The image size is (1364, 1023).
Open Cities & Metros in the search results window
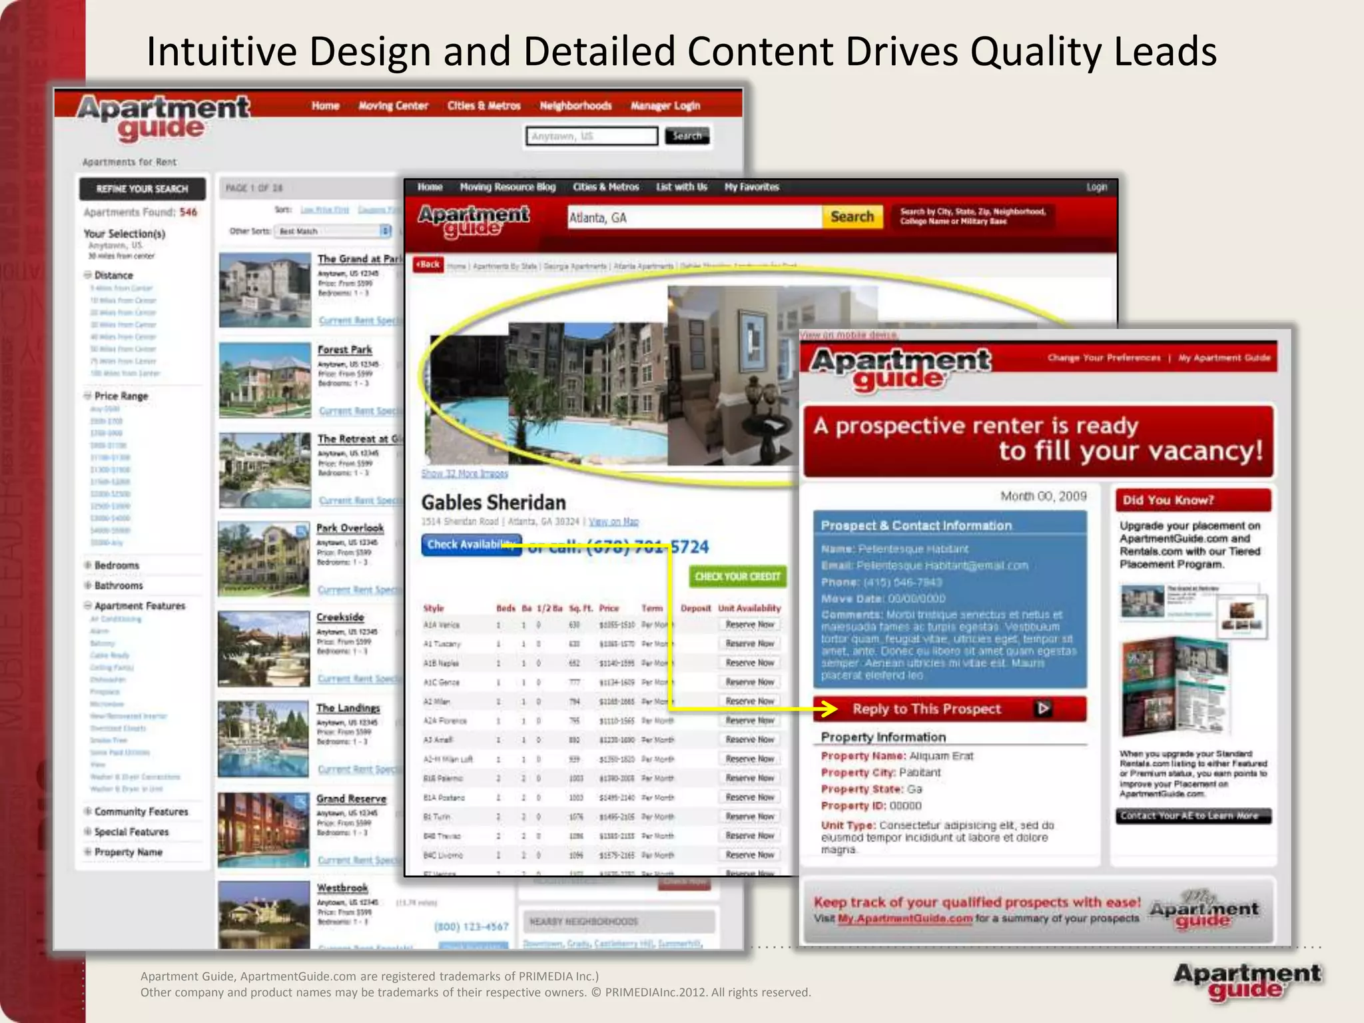484,105
